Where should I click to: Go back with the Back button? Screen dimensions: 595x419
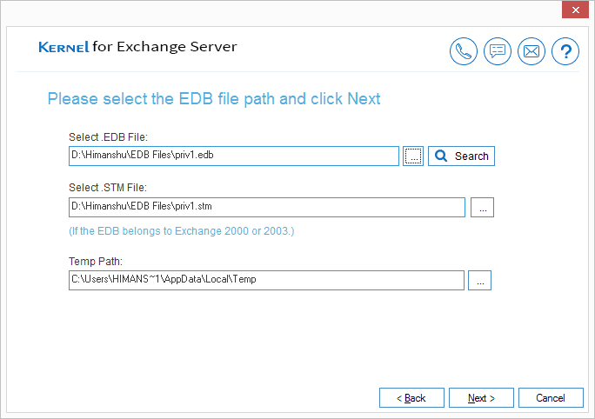click(x=411, y=398)
